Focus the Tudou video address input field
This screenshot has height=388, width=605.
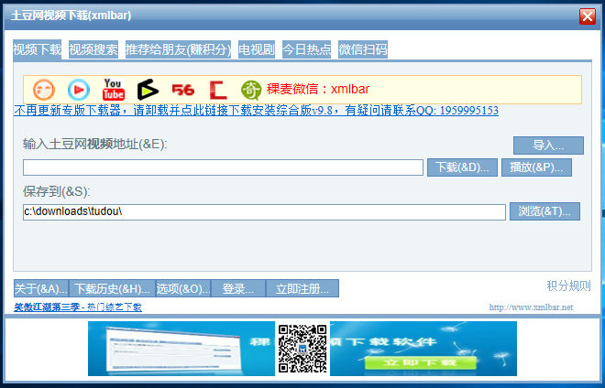click(223, 167)
